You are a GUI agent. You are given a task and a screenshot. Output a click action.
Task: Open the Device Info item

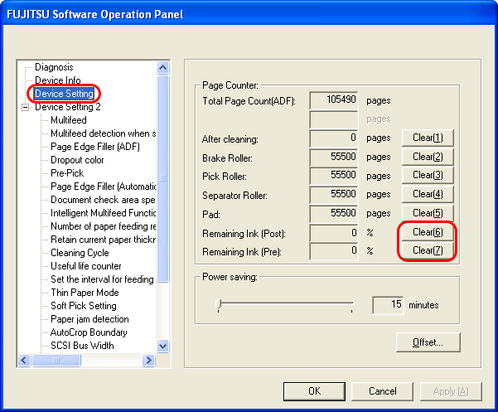(58, 80)
